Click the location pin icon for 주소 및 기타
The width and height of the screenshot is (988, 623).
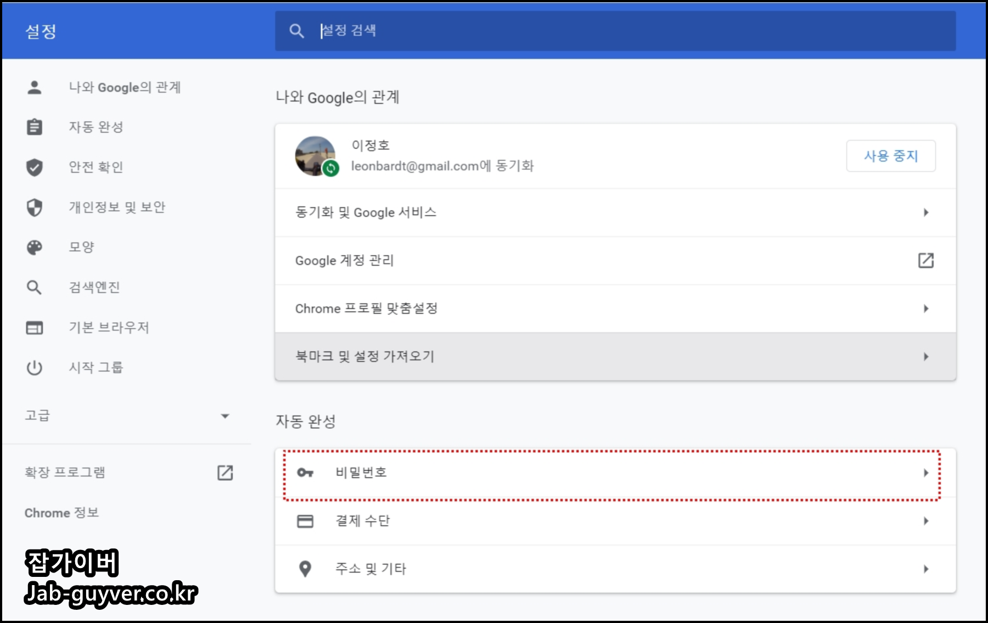[305, 569]
